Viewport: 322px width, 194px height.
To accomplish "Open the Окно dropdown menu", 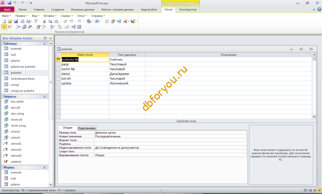I will tap(82, 15).
